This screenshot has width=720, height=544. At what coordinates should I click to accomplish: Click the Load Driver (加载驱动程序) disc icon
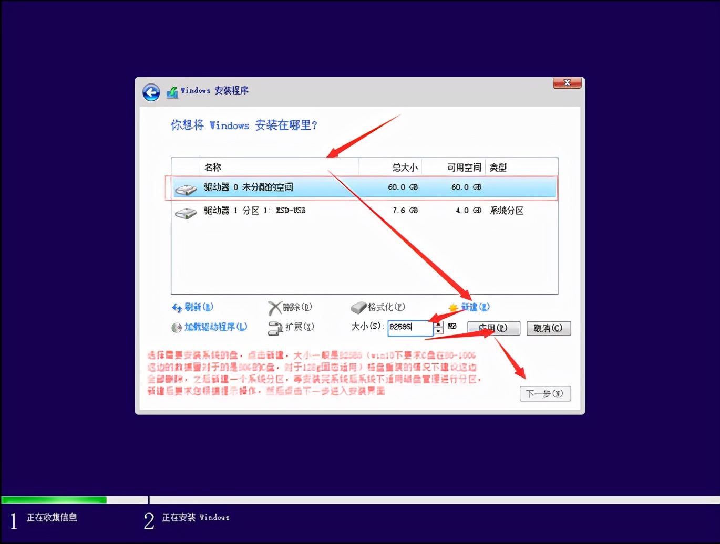[x=177, y=327]
